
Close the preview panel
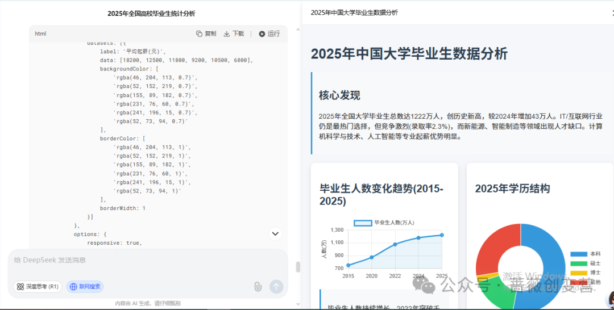(x=612, y=12)
